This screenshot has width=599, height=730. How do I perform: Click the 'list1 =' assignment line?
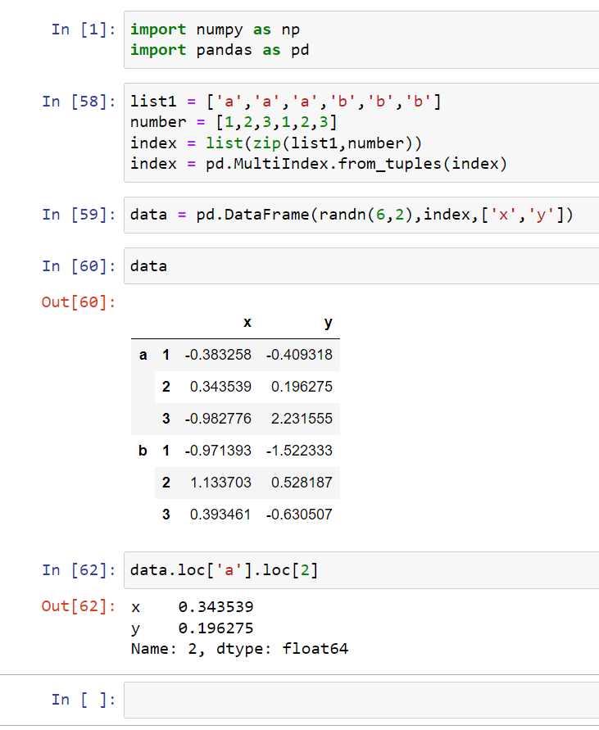coord(285,102)
